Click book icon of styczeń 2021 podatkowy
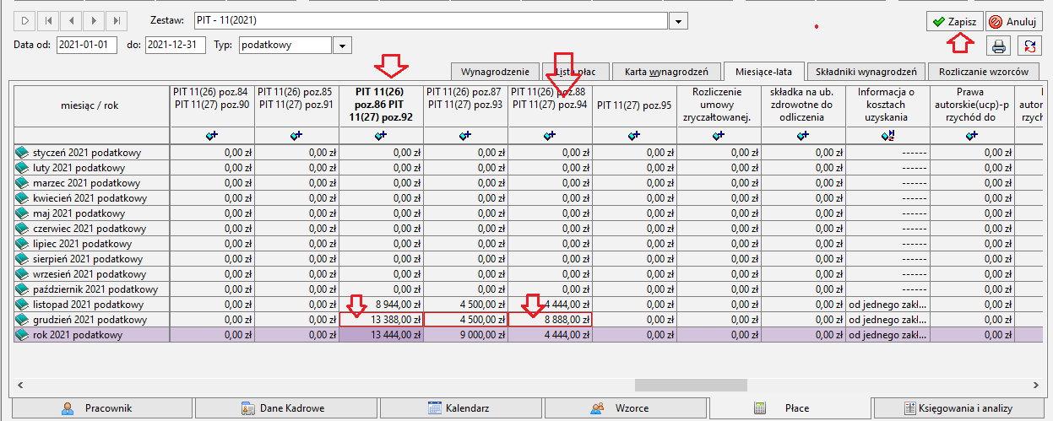The height and width of the screenshot is (421, 1053). tap(23, 153)
